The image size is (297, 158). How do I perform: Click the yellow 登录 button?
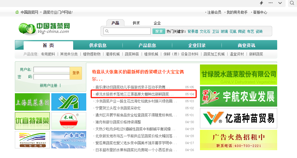coord(76,73)
